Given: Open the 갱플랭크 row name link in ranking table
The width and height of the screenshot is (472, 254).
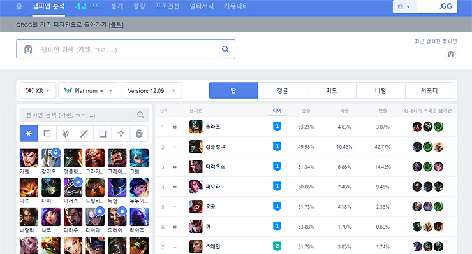Looking at the screenshot, I should [x=215, y=146].
